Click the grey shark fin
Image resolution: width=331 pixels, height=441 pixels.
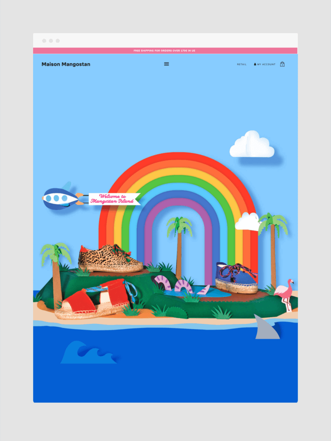tap(267, 327)
